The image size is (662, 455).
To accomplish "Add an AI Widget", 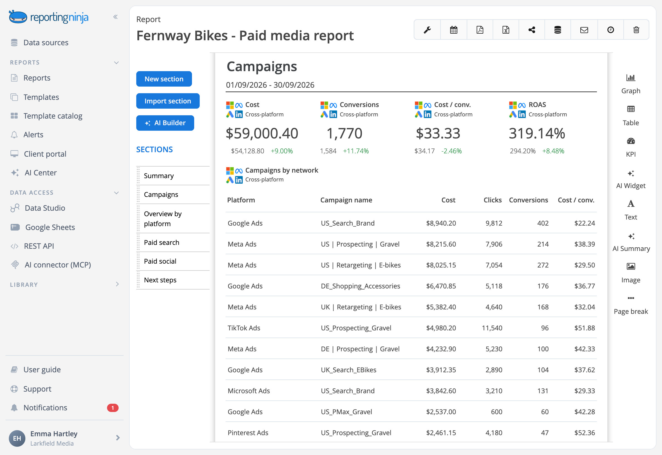I will 631,179.
